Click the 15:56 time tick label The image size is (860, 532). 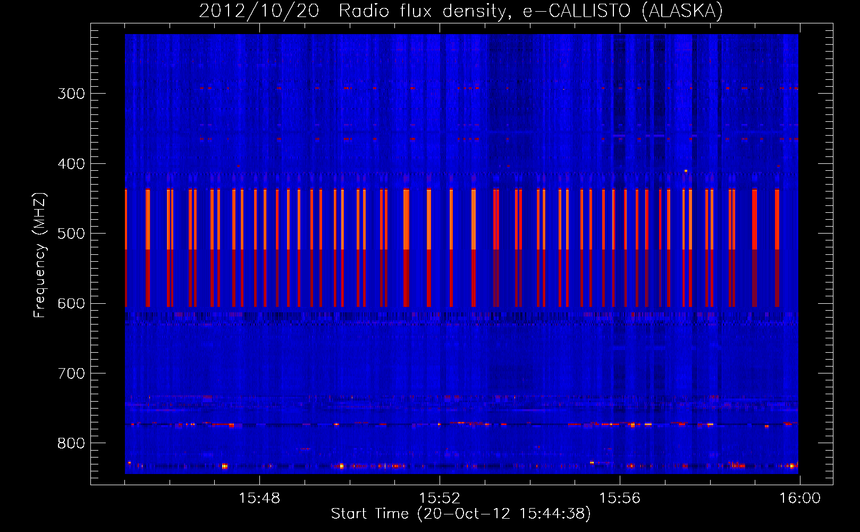620,498
